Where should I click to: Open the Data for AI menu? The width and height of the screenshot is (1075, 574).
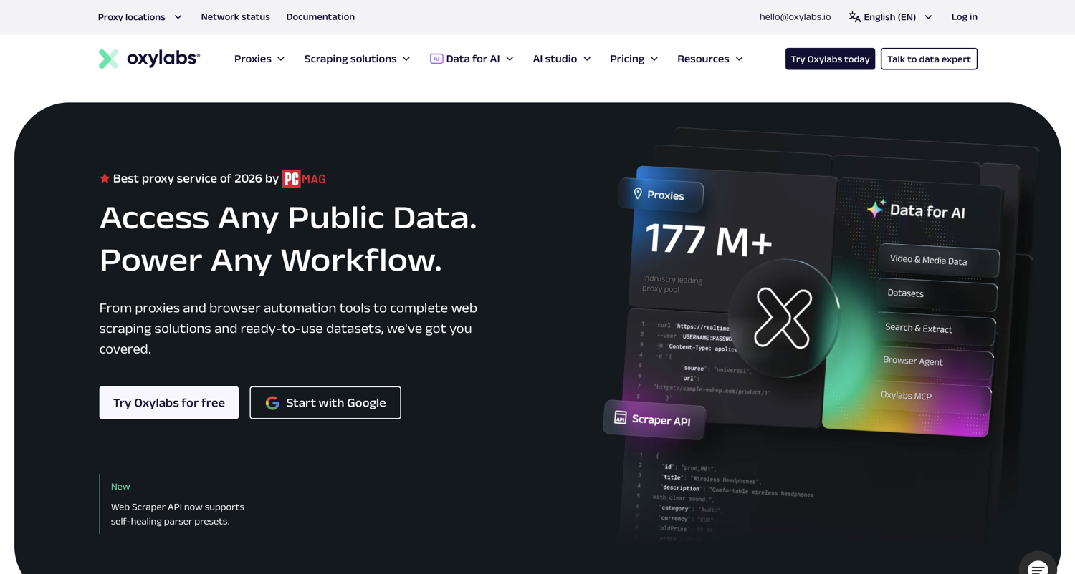coord(472,59)
